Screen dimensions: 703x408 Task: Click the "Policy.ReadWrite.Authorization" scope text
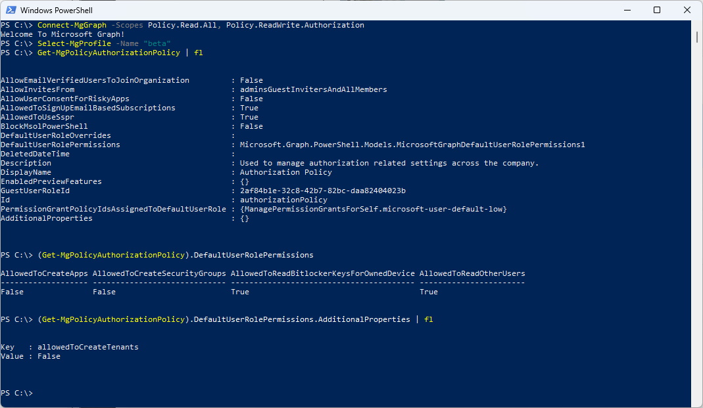pyautogui.click(x=295, y=25)
